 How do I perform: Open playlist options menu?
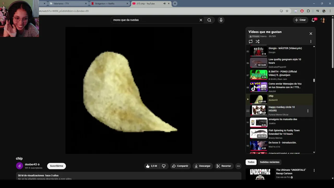311,42
